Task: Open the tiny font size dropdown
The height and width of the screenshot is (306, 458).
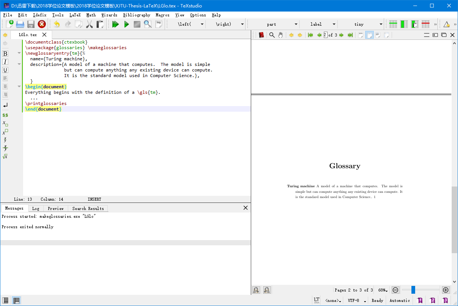Action: pos(380,24)
